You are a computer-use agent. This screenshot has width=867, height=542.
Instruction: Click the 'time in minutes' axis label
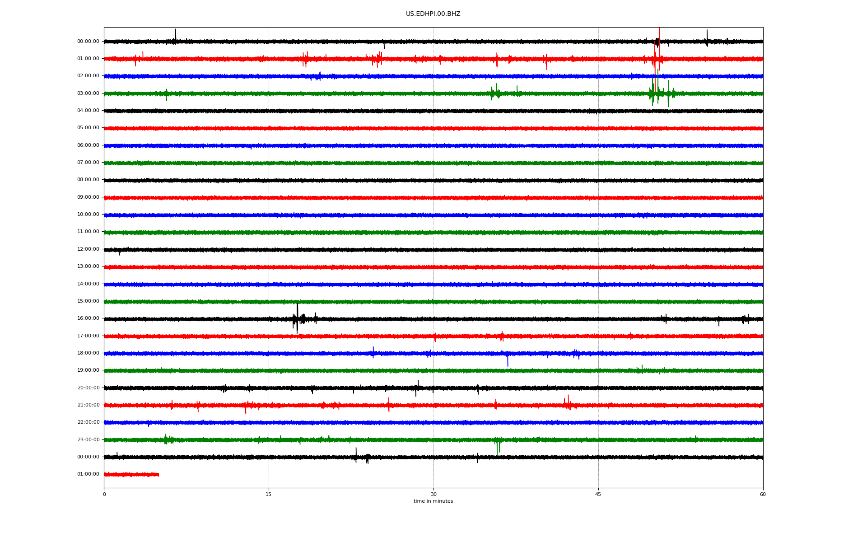click(x=433, y=501)
